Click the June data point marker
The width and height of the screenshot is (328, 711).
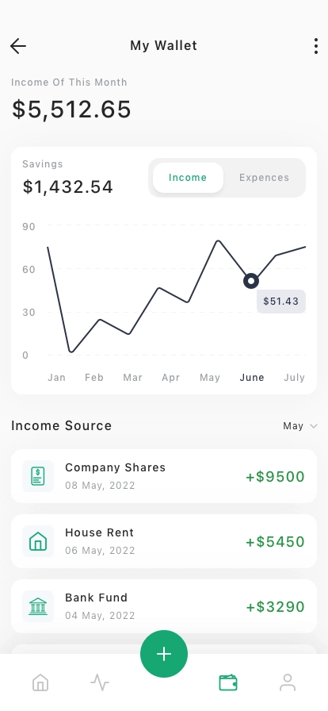(251, 281)
